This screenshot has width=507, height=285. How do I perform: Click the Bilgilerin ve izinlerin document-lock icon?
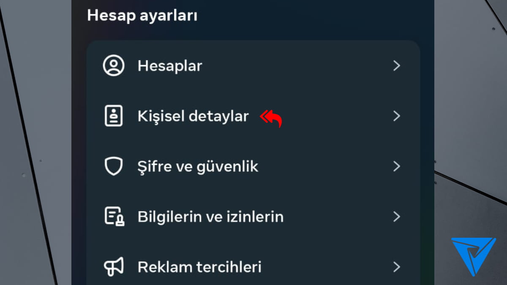114,217
